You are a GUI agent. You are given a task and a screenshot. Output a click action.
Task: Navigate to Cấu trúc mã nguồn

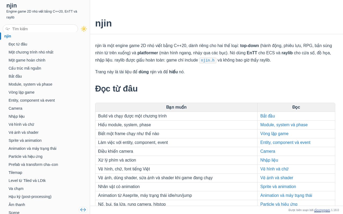coord(25,68)
